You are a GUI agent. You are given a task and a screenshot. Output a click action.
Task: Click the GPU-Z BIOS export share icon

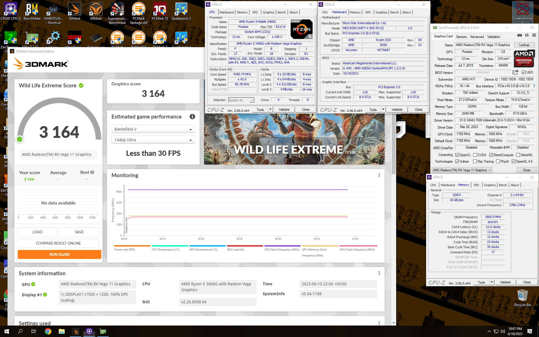(x=515, y=72)
